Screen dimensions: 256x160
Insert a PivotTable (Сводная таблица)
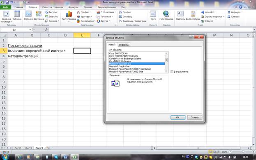pos(6,16)
